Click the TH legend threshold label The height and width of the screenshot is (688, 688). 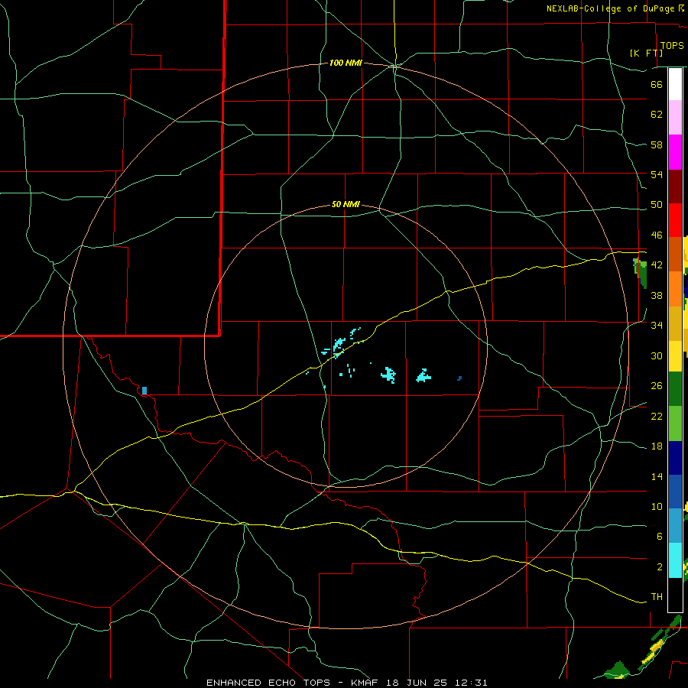pos(657,597)
